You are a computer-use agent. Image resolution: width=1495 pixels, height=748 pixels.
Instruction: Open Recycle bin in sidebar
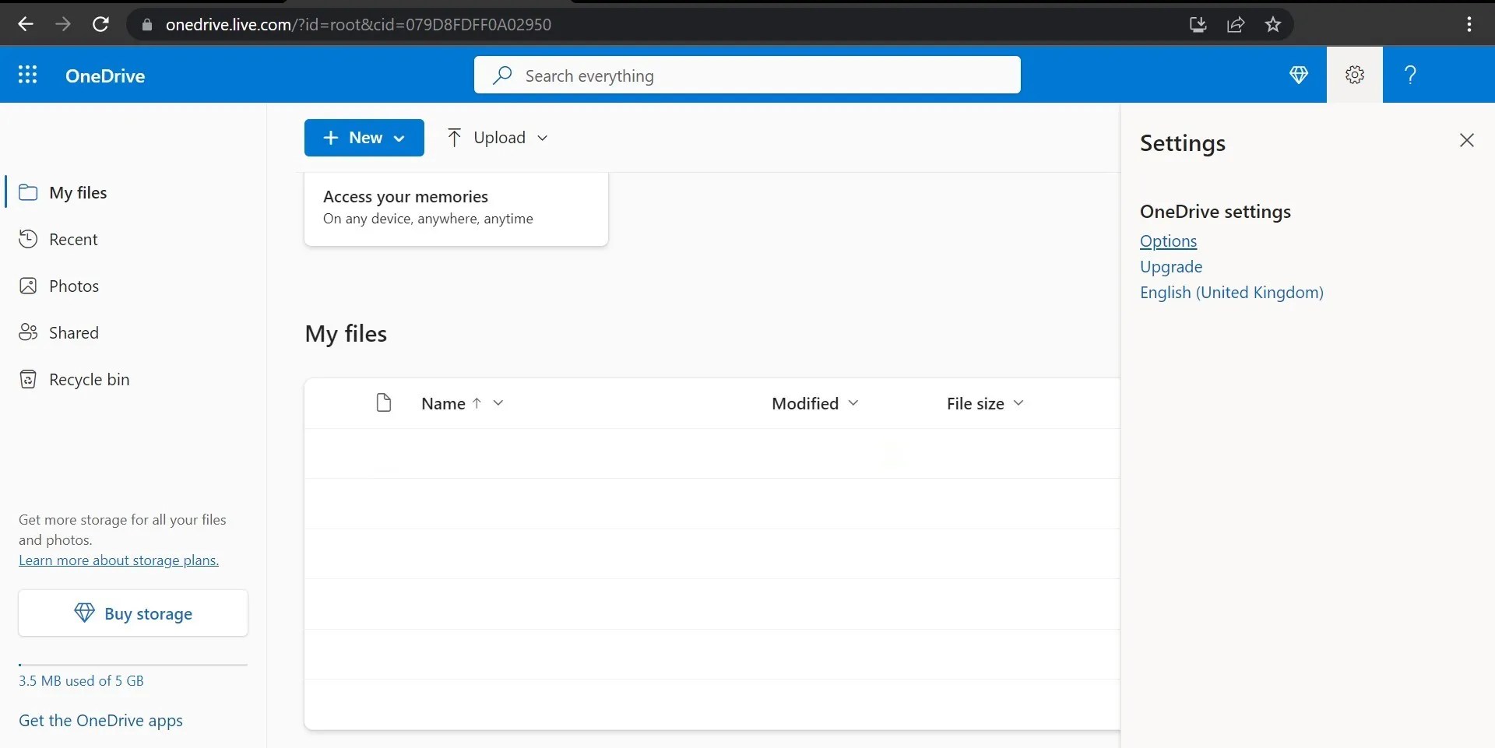(89, 379)
